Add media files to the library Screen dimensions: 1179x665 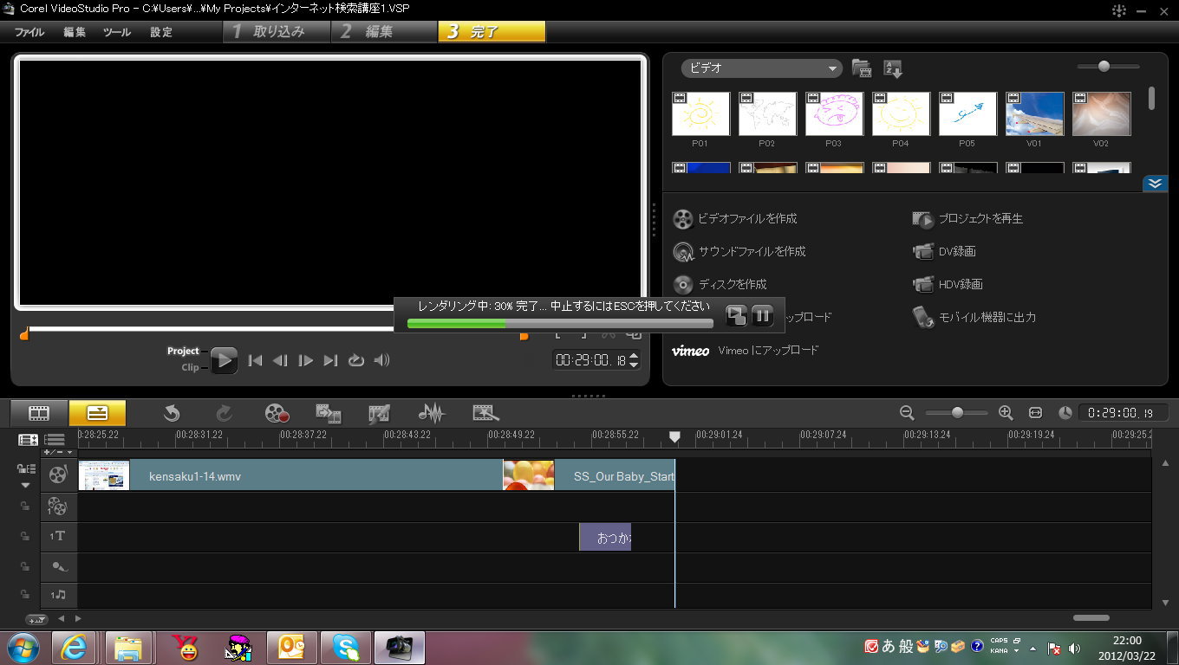coord(861,68)
